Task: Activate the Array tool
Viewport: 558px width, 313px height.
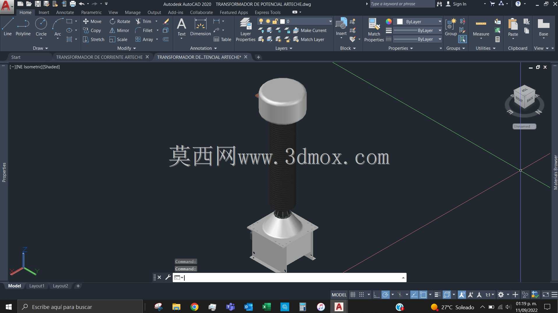Action: click(144, 39)
